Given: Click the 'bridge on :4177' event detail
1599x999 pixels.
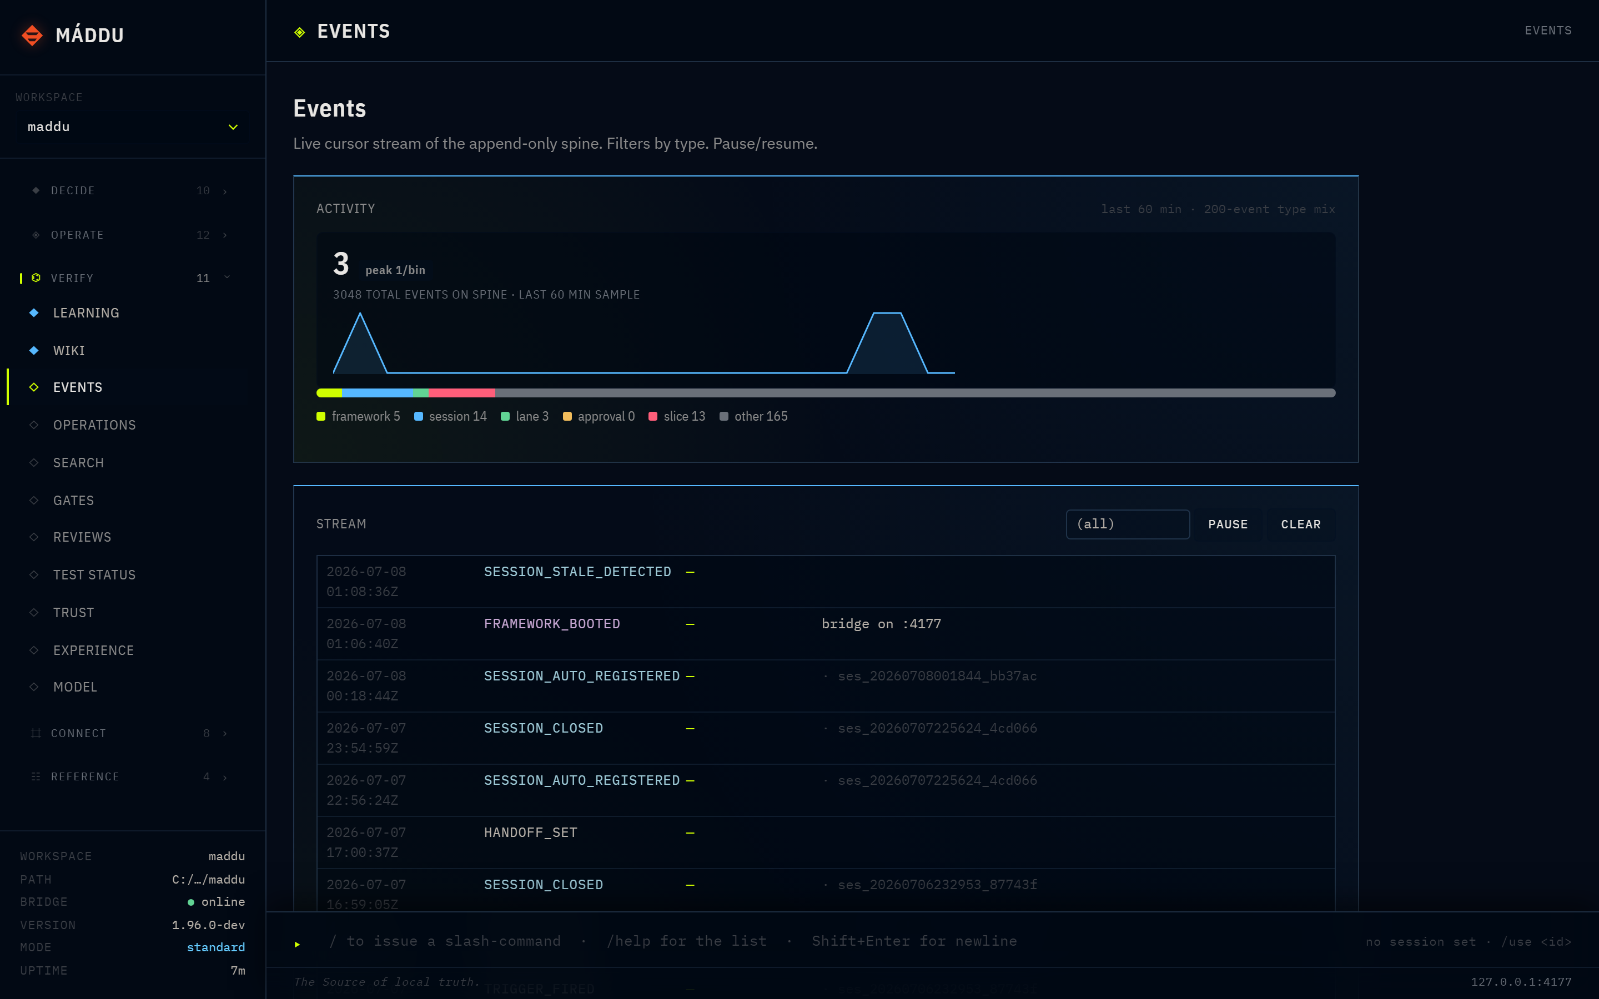Looking at the screenshot, I should click(882, 624).
